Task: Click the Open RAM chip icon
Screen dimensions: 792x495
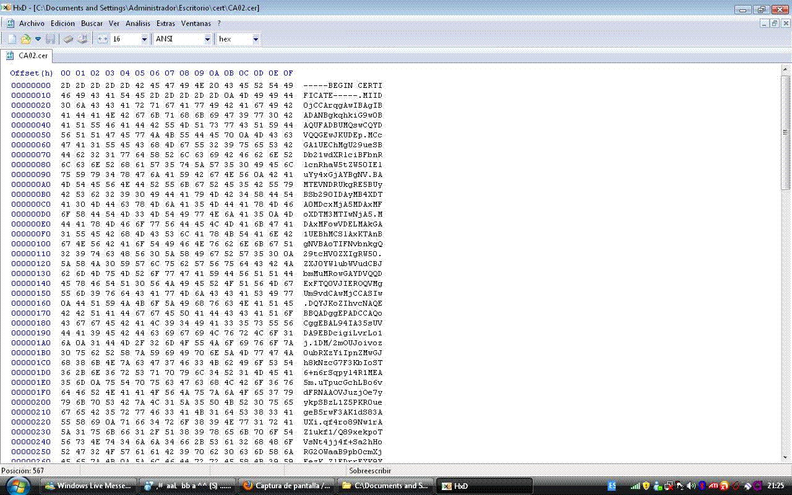Action: point(69,39)
